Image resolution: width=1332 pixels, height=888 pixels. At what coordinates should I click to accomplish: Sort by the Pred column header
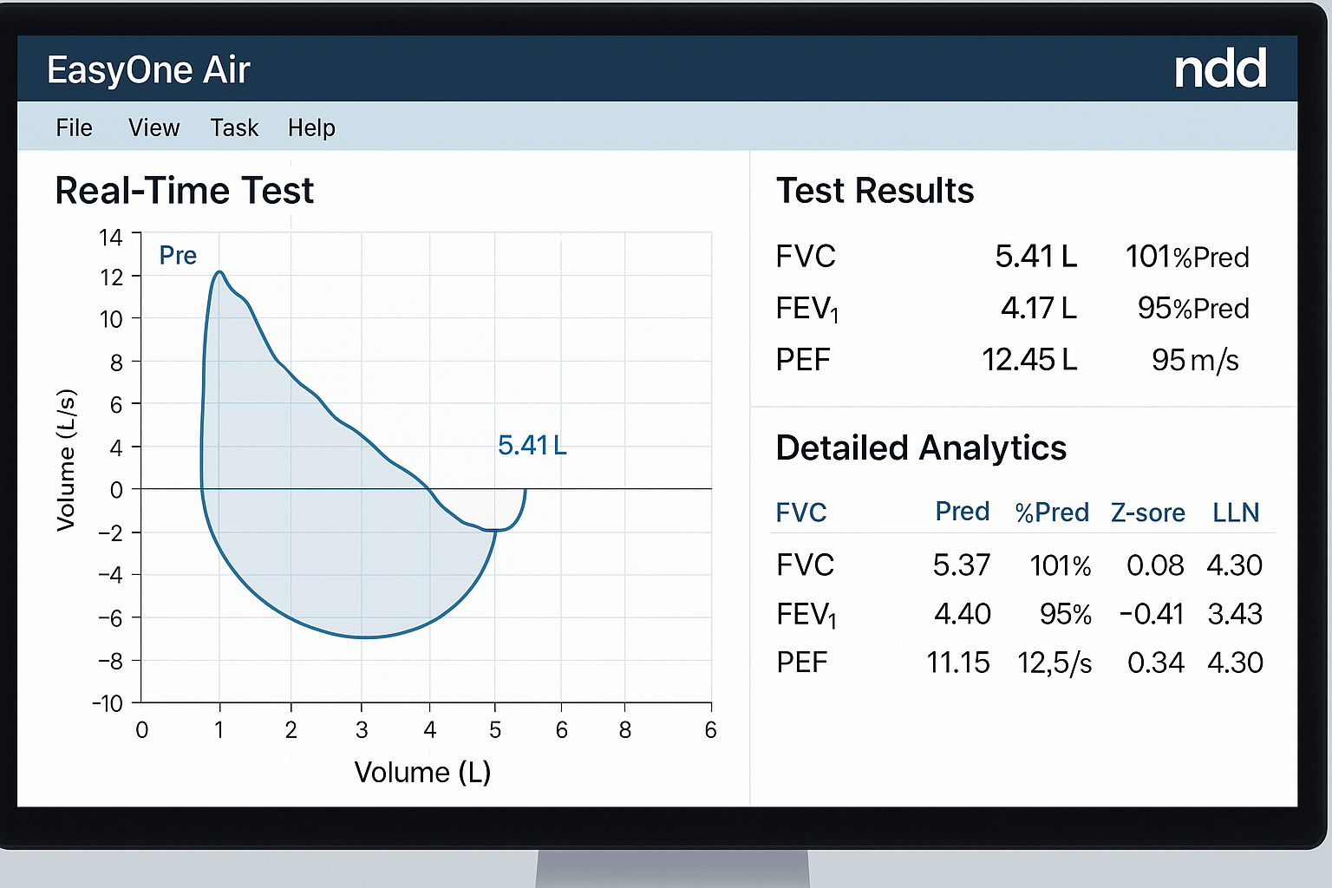coord(962,512)
